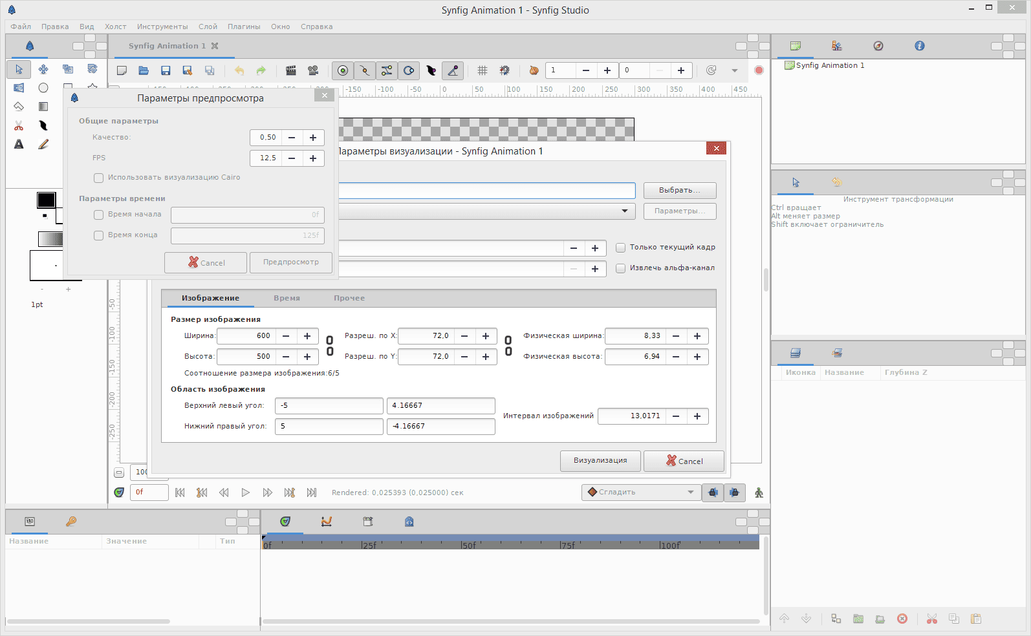Open a file via toolbar folder icon

(x=144, y=70)
